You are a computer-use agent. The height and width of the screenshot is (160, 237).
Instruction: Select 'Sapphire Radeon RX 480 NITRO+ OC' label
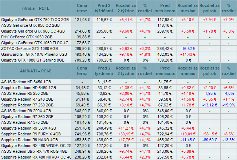[36, 157]
